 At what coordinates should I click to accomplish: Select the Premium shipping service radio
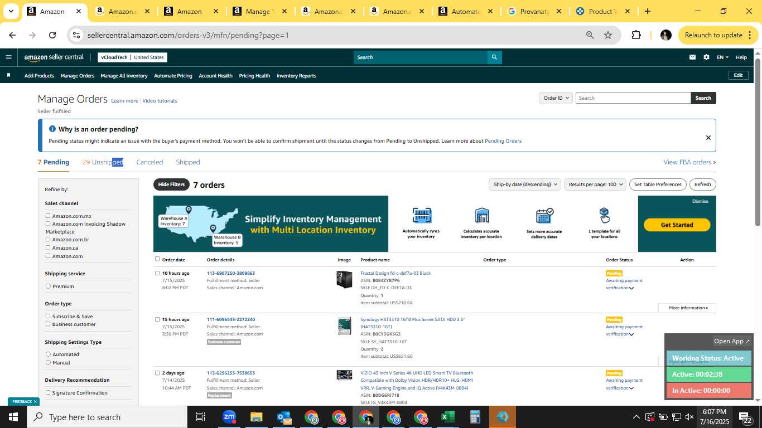coord(48,286)
